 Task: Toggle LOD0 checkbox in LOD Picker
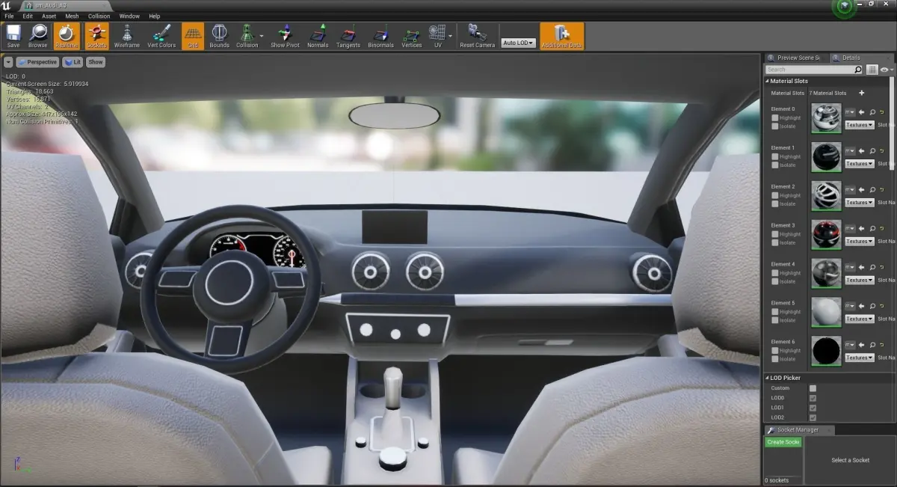tap(813, 398)
